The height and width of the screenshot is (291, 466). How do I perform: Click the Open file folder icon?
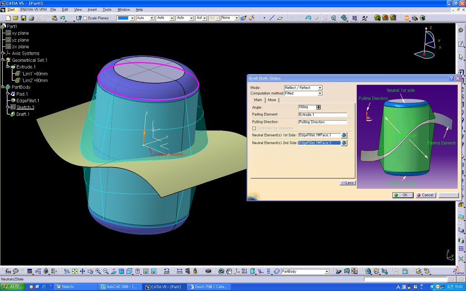(x=15, y=18)
